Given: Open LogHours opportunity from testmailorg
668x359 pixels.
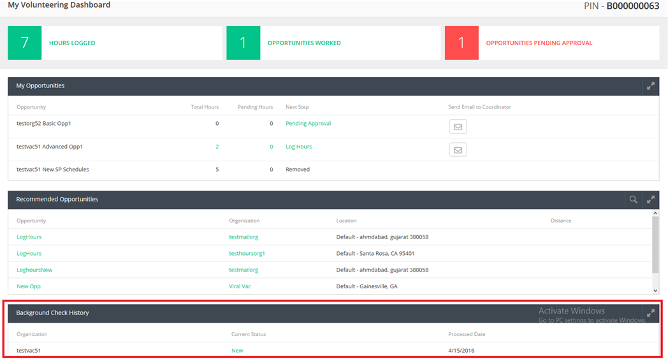Looking at the screenshot, I should (29, 237).
